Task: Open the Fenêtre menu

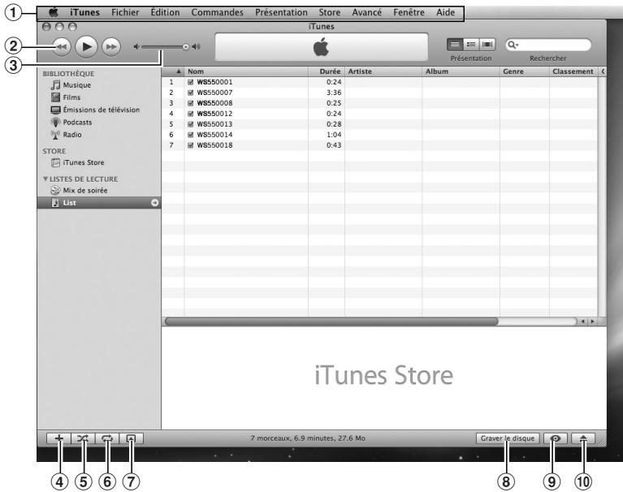Action: [409, 12]
